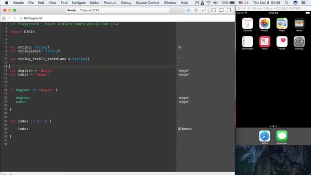Open the Source Control menu
Screen dimensions: 311x175
click(x=147, y=2)
